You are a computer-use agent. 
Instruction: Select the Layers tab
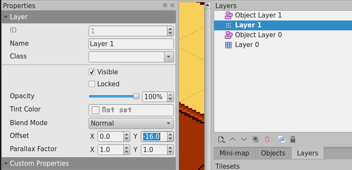tap(307, 153)
